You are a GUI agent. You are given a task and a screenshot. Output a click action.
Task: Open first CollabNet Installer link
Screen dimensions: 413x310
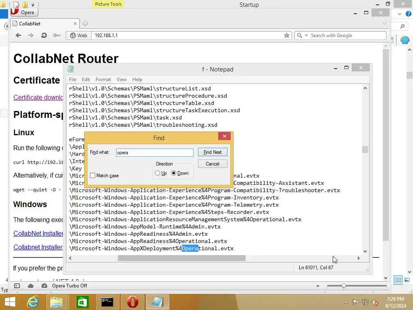(38, 234)
